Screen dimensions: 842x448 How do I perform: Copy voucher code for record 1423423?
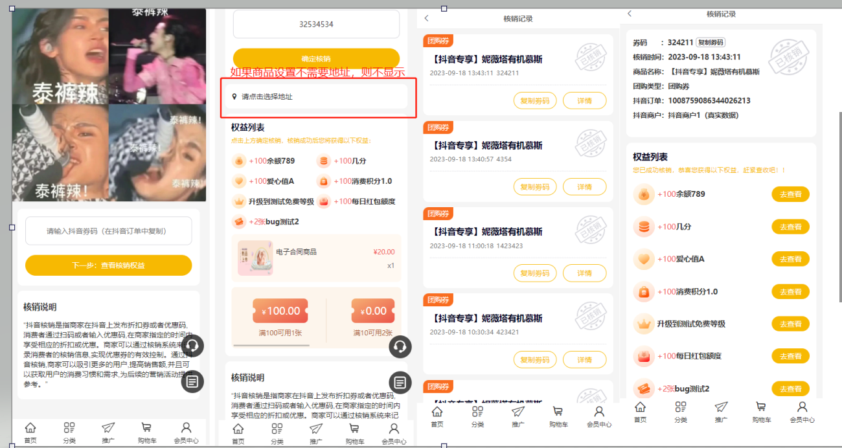coord(535,273)
